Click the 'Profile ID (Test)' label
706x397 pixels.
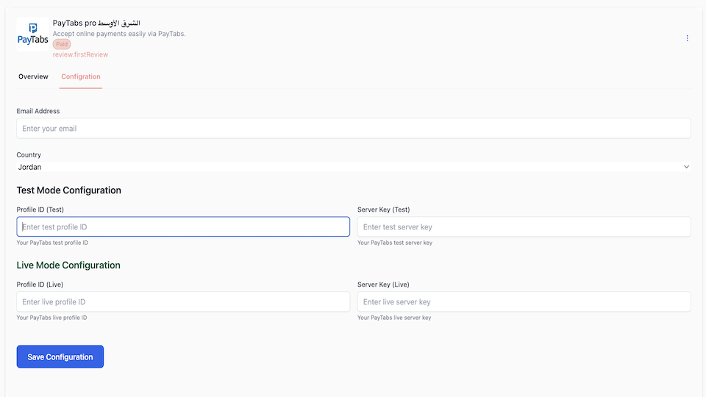click(x=40, y=210)
